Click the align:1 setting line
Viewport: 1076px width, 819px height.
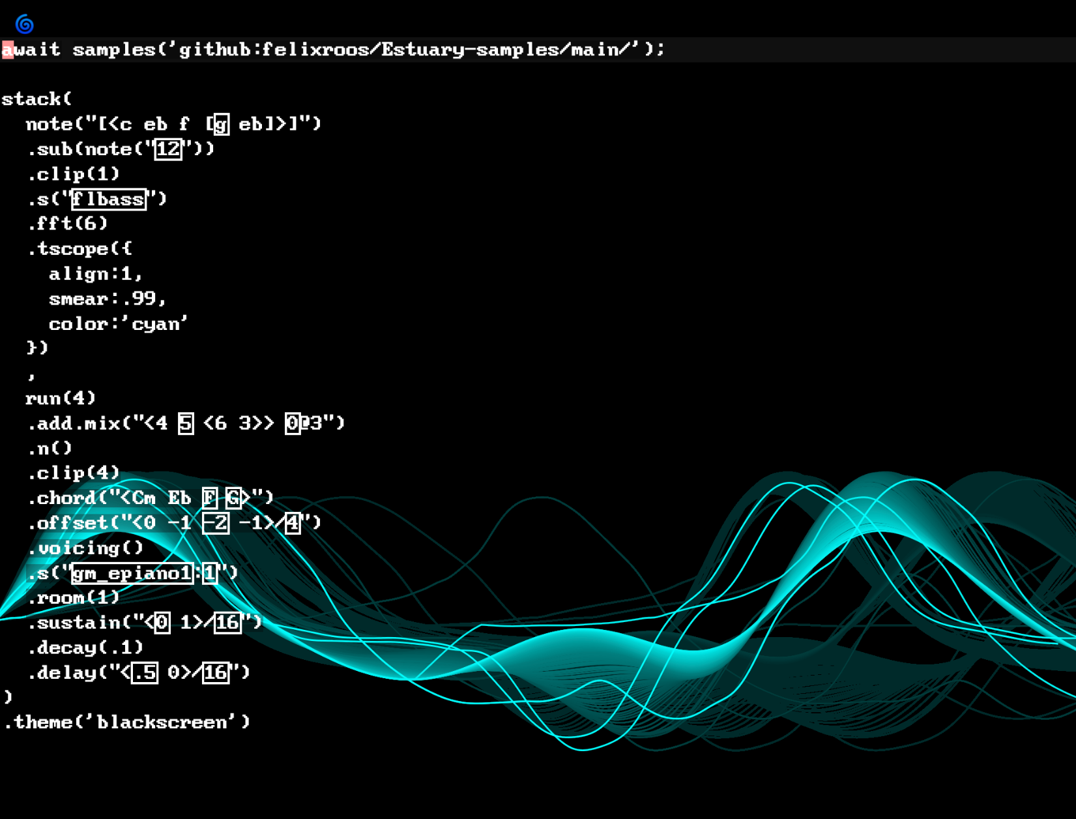[95, 274]
